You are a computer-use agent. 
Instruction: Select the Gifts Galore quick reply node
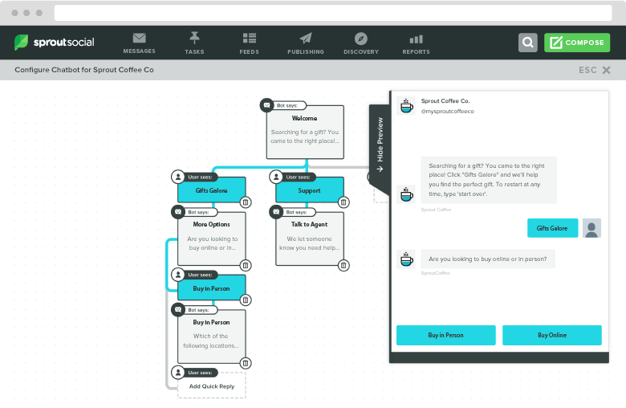212,190
